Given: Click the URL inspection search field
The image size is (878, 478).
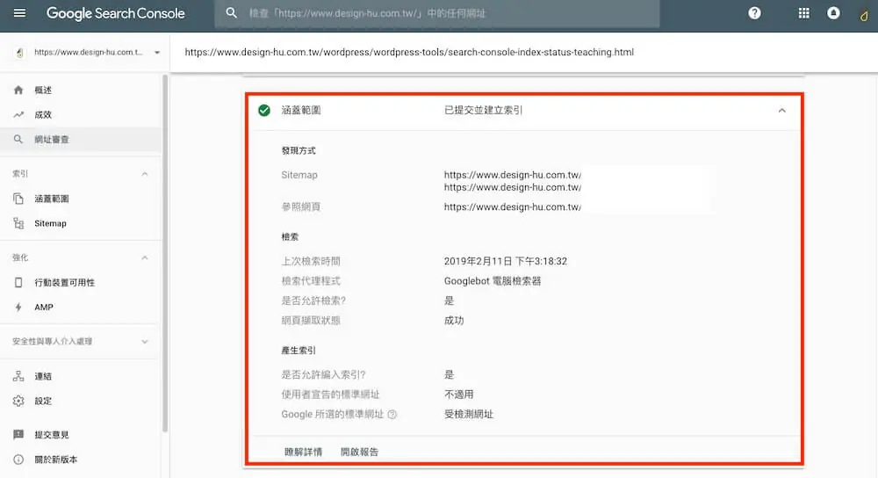Looking at the screenshot, I should point(436,13).
